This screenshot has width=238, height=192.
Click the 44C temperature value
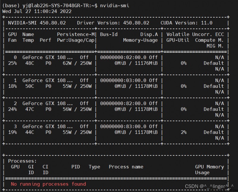tap(29, 132)
